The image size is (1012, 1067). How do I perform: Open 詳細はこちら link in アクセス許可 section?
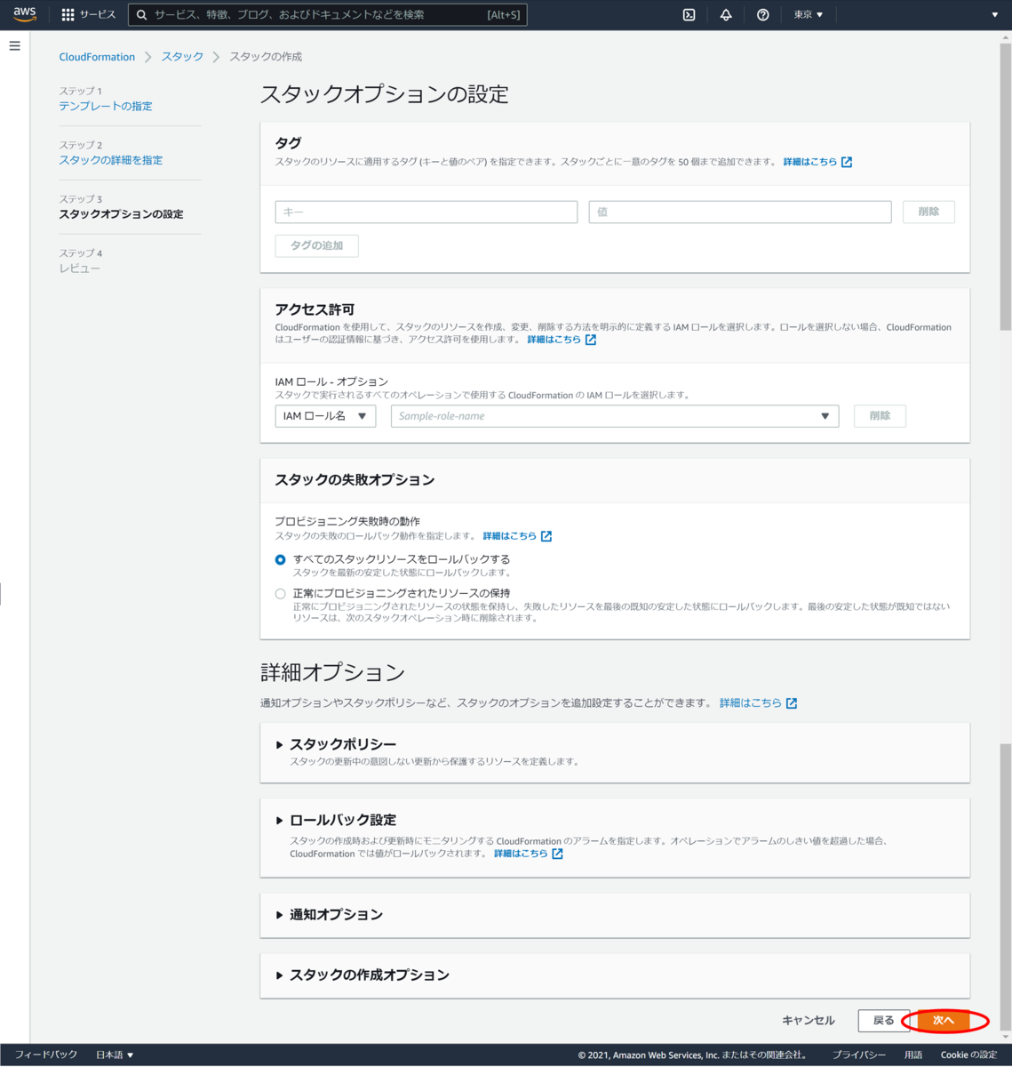pos(562,340)
